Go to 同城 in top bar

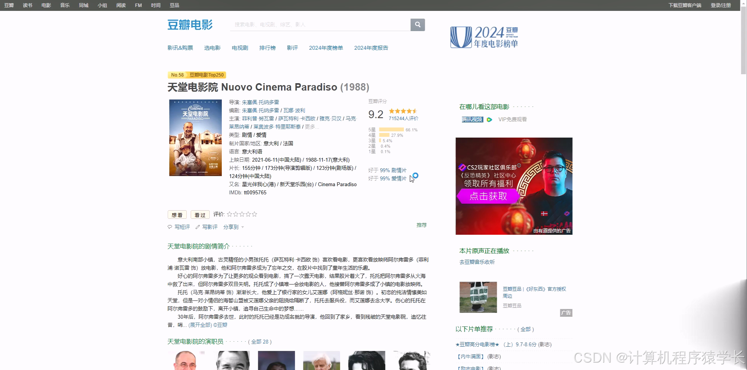(x=84, y=5)
